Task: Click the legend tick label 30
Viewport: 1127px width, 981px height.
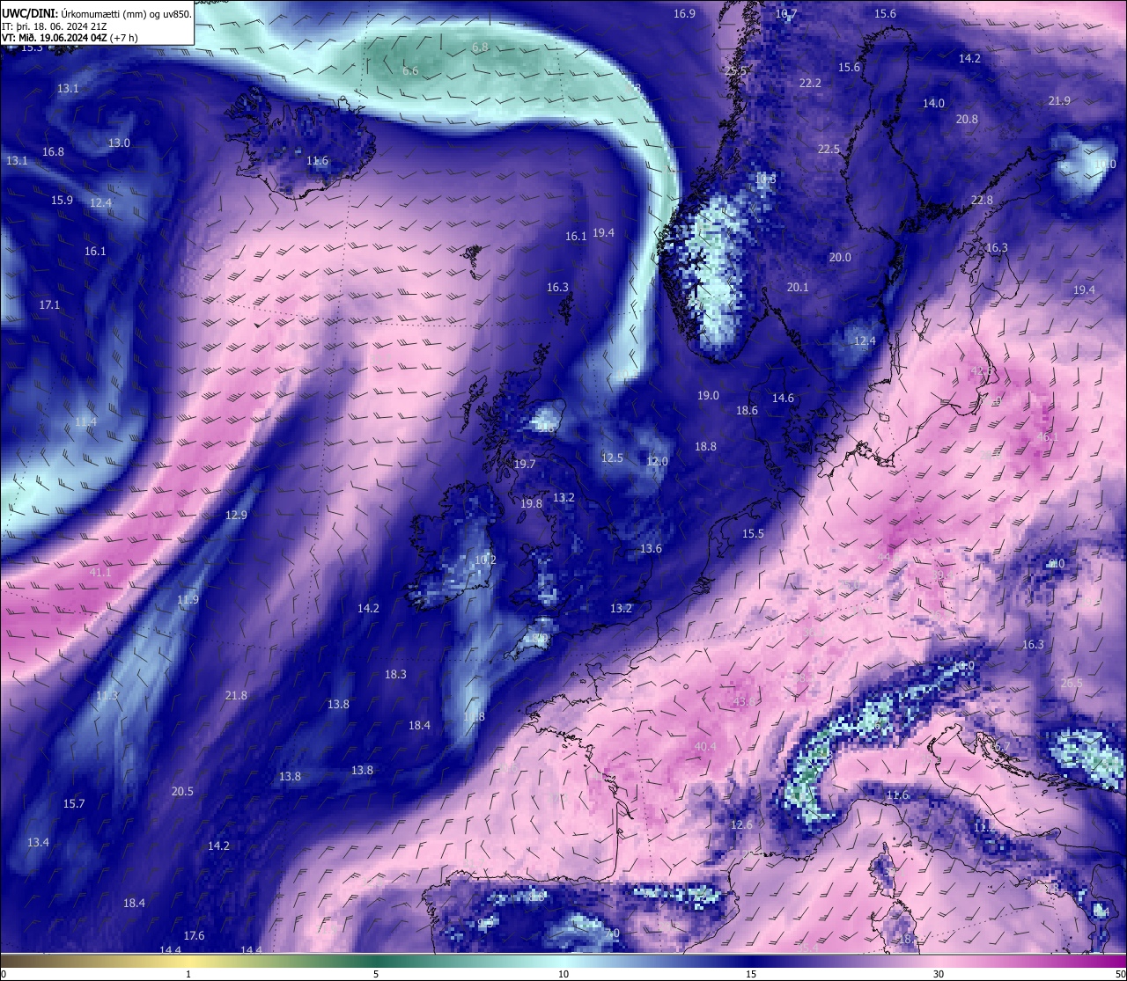Action: [939, 974]
